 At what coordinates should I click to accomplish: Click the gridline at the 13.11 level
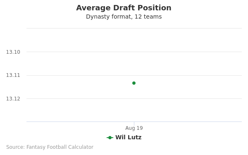(134, 75)
